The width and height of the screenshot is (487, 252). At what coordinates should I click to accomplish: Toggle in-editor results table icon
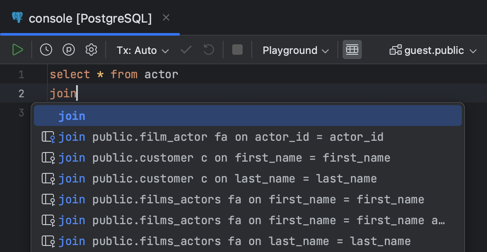(x=352, y=50)
